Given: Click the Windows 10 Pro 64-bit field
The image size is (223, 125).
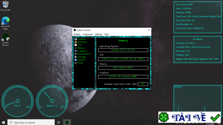Looking at the screenshot, I should (123, 50).
